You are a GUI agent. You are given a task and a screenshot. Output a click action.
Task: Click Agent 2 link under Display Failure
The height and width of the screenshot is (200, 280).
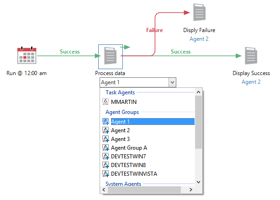tap(199, 39)
